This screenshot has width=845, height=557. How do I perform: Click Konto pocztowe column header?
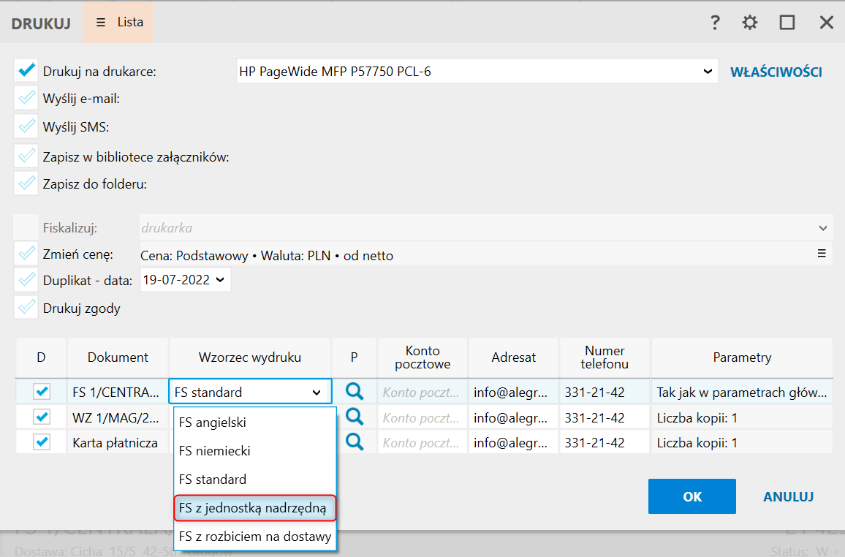422,357
